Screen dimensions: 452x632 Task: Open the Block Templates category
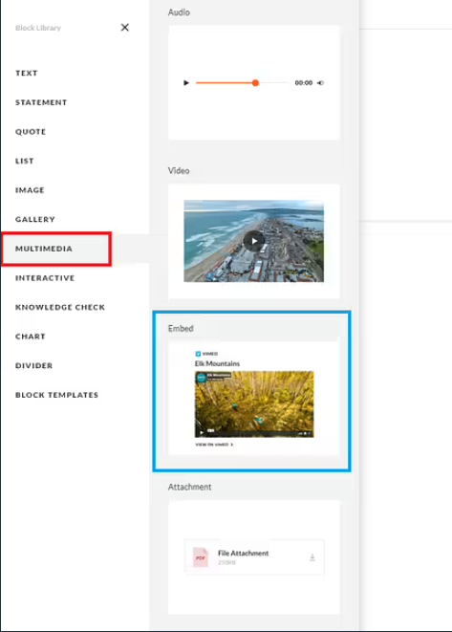pyautogui.click(x=56, y=395)
